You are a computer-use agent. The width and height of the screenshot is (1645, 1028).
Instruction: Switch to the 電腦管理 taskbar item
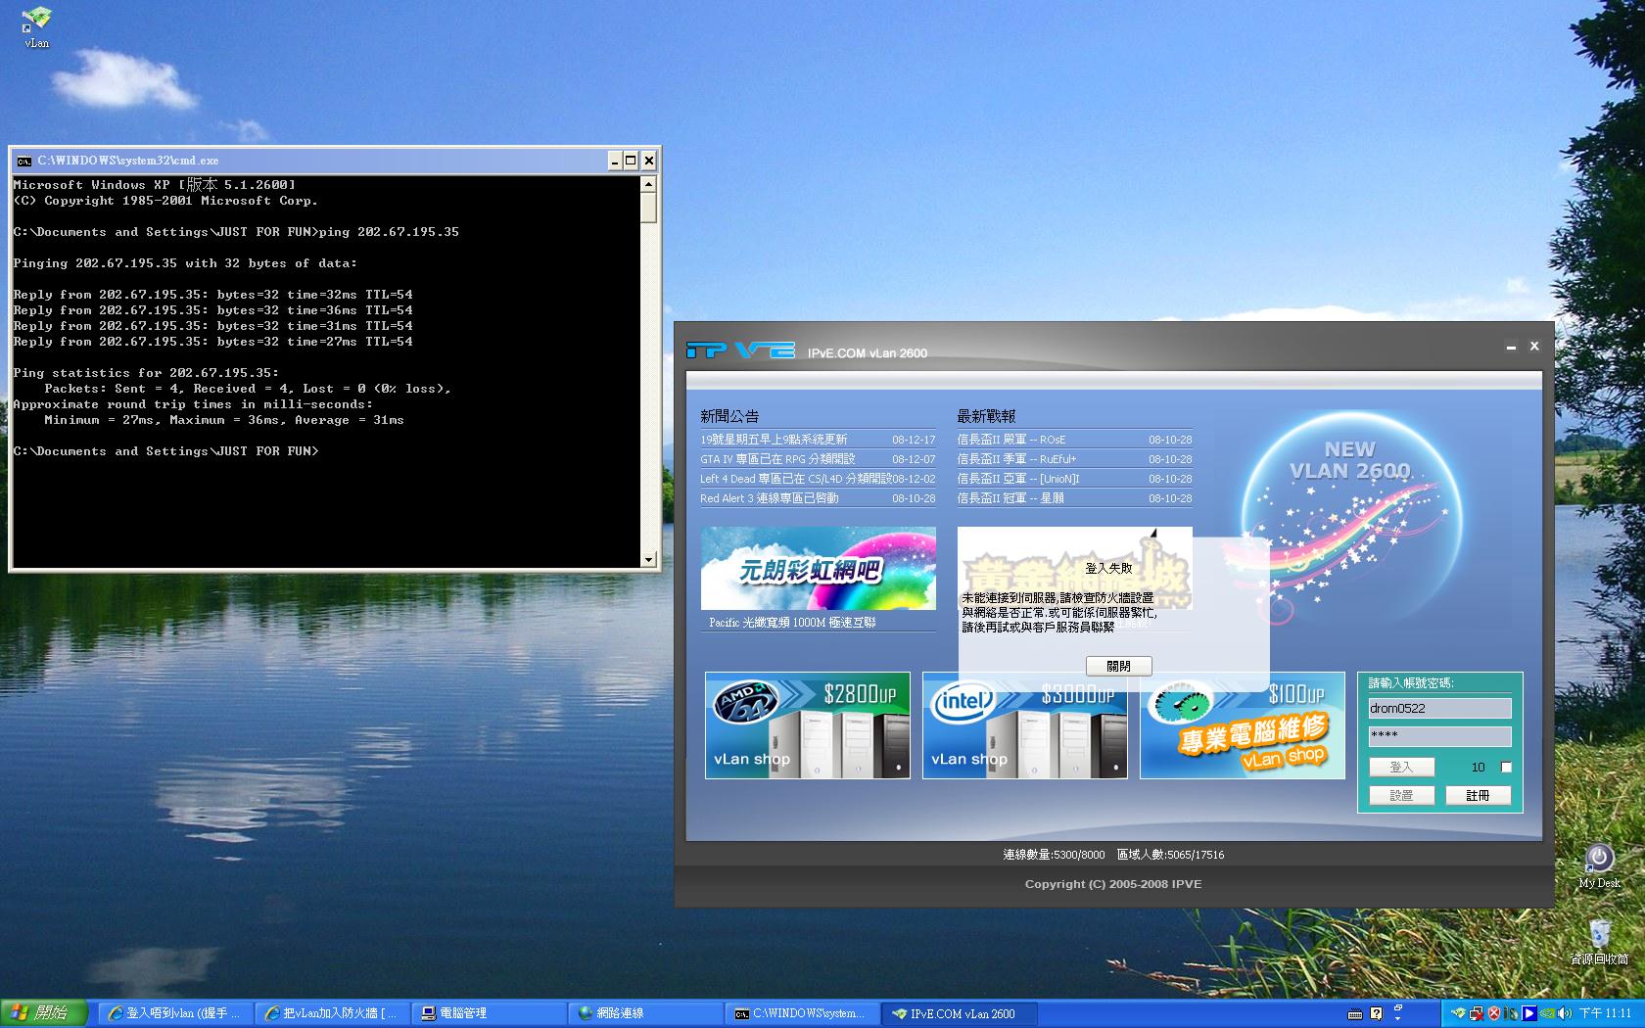(462, 1013)
